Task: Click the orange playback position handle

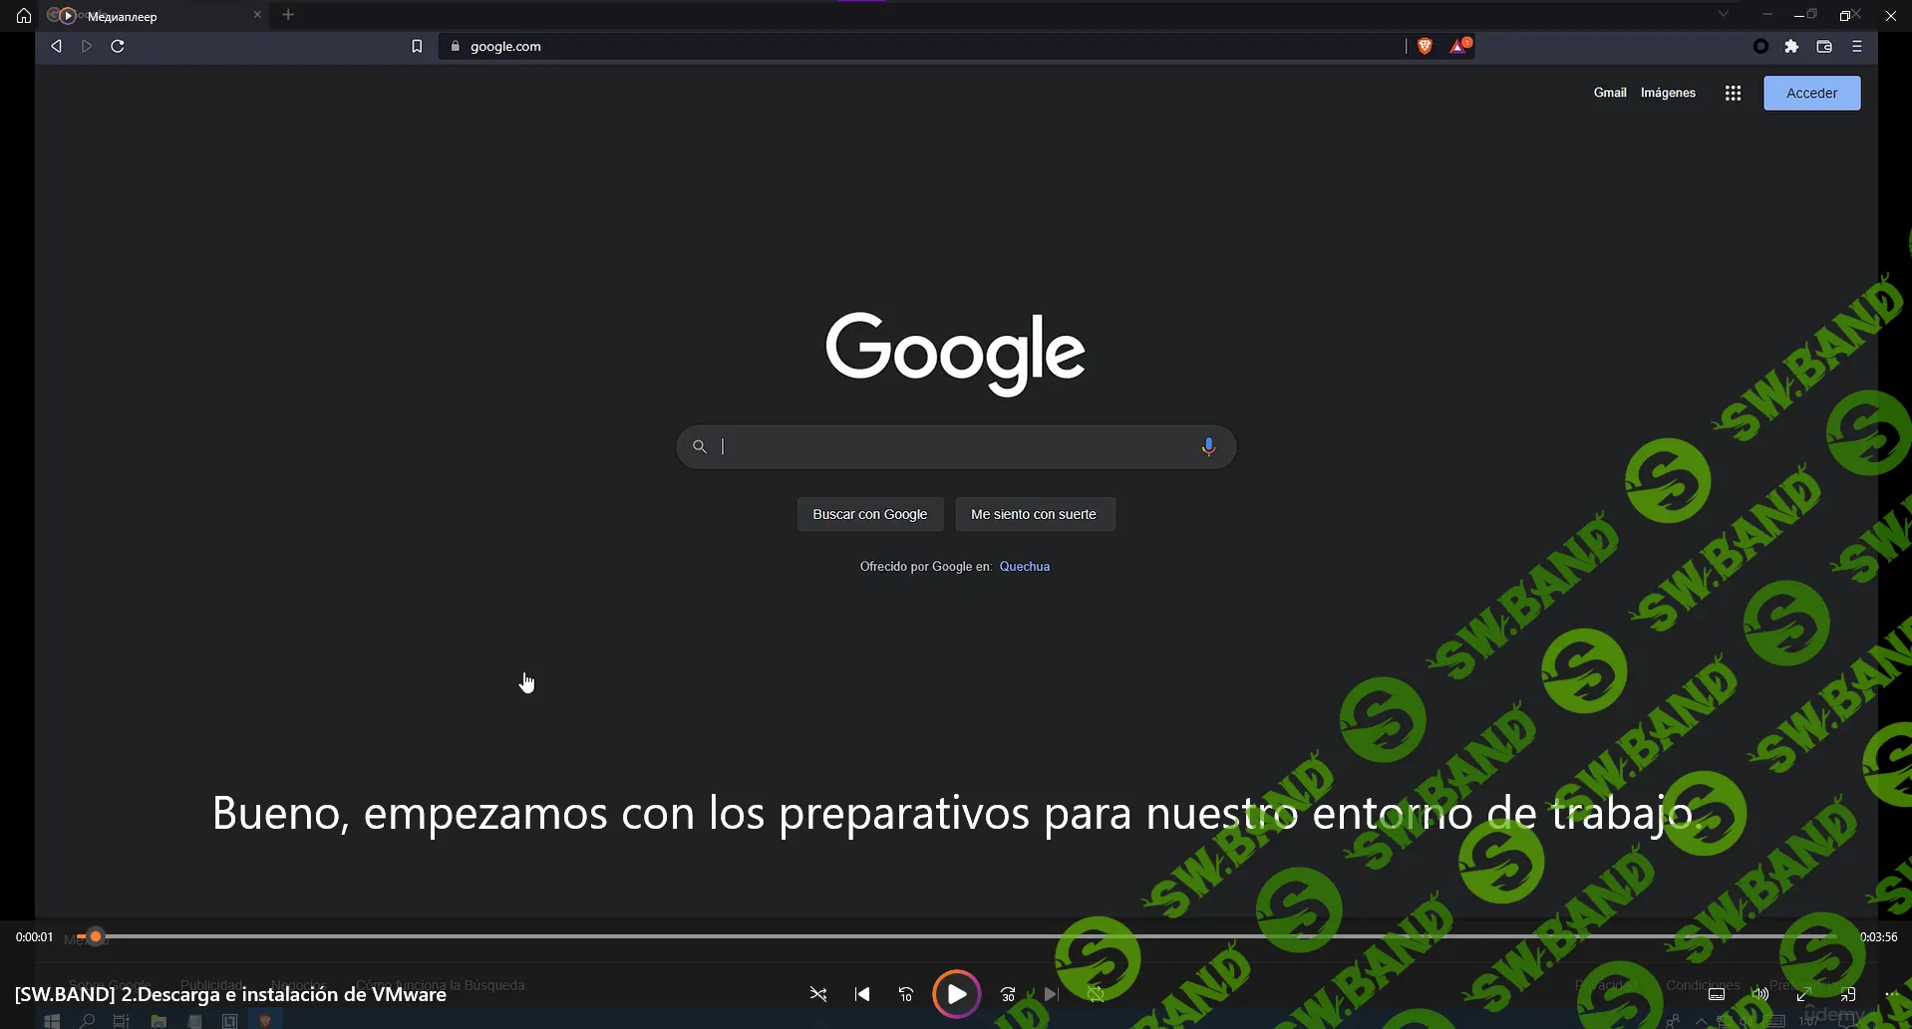Action: (96, 936)
